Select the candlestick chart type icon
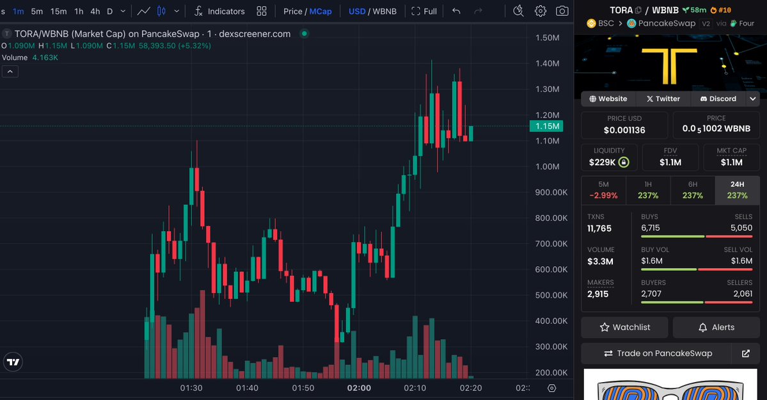The height and width of the screenshot is (400, 767). coord(161,11)
